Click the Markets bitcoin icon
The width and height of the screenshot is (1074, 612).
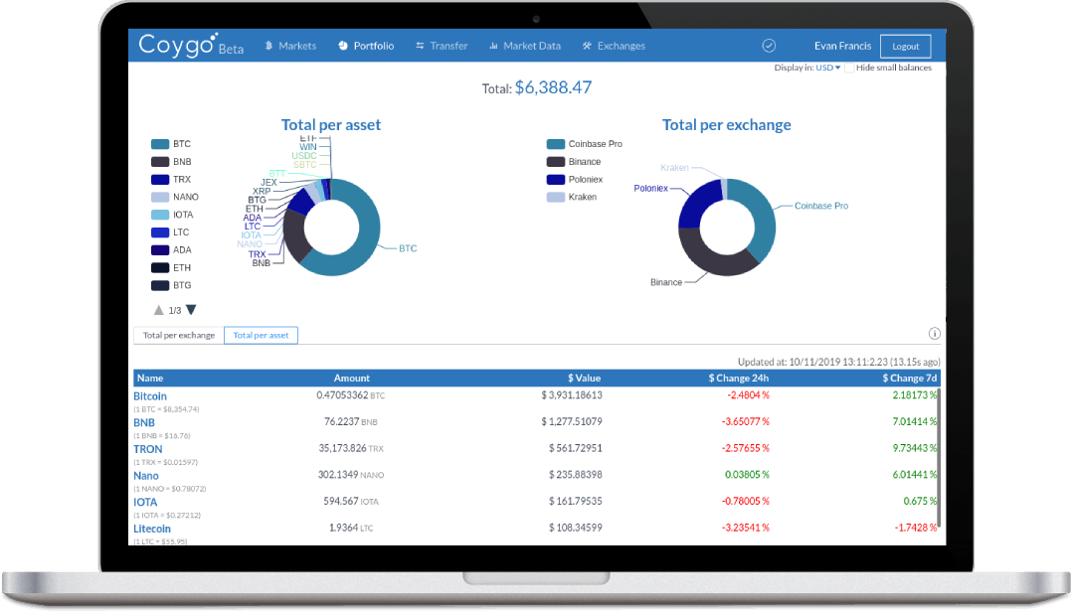(268, 46)
